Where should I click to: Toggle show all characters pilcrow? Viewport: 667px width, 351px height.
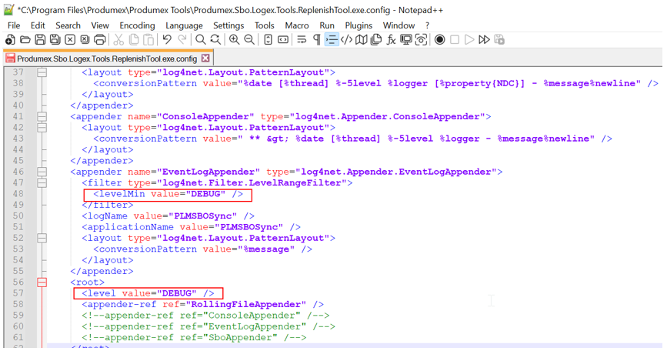(316, 40)
